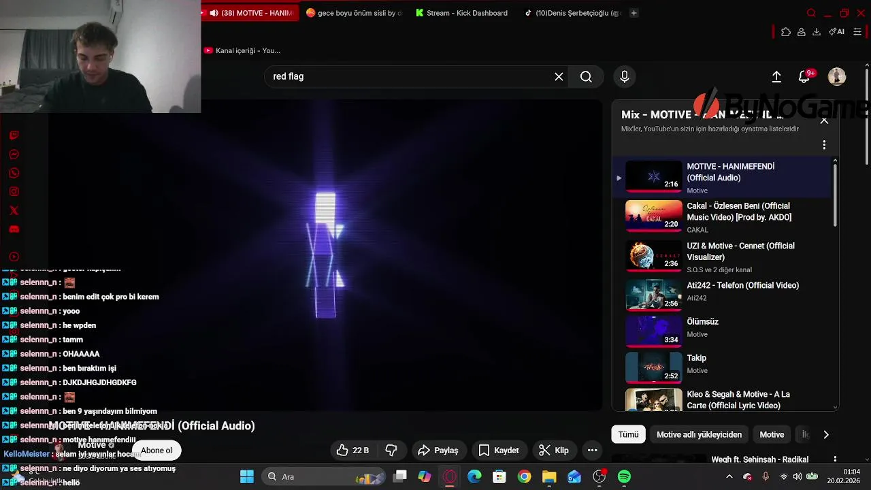Screen dimensions: 871x490
Task: Open Instagram in the Opera sidebar
Action: pos(14,192)
